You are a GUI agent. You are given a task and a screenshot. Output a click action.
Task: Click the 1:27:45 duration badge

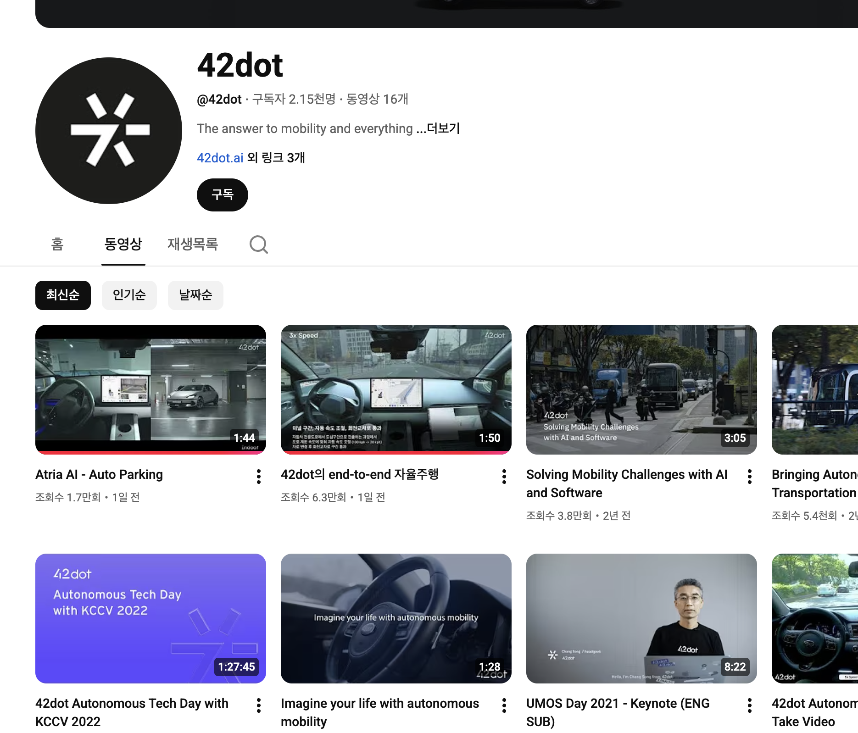[x=236, y=667]
